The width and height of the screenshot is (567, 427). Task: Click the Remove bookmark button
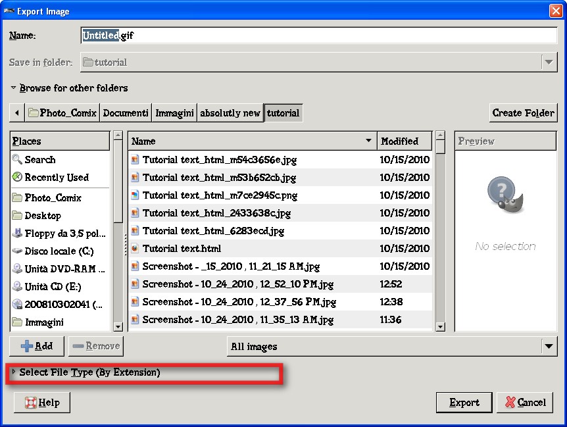[x=96, y=346]
